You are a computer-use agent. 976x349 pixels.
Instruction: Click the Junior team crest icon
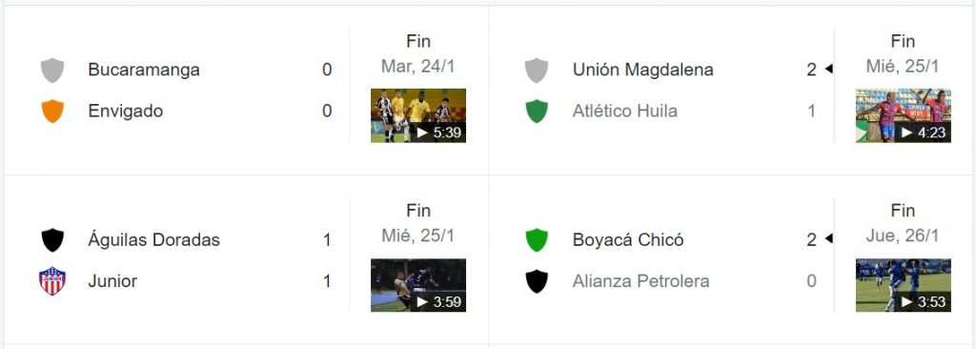click(52, 281)
